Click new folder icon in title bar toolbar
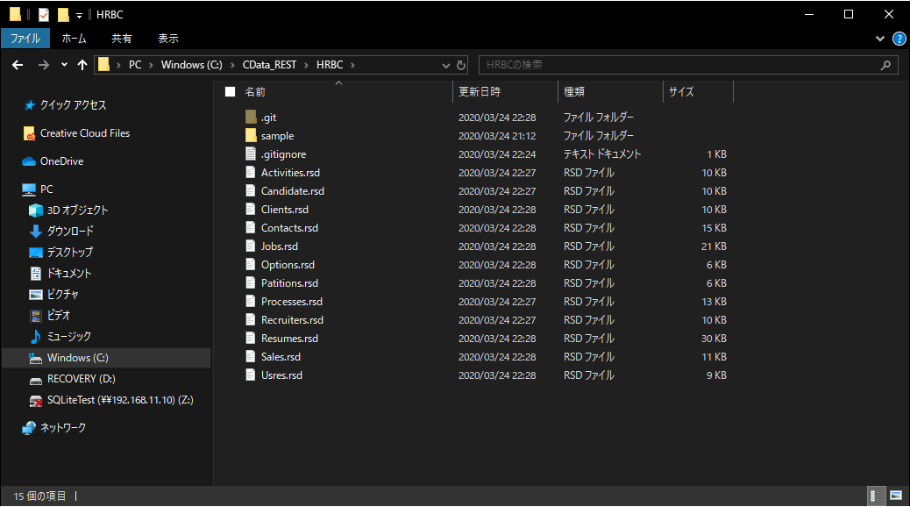Viewport: 910px width, 507px height. pyautogui.click(x=62, y=15)
